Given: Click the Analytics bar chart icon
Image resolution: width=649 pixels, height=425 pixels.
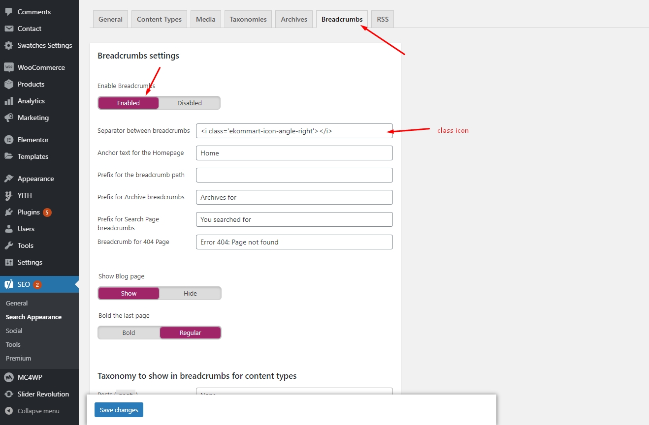Looking at the screenshot, I should (x=8, y=101).
